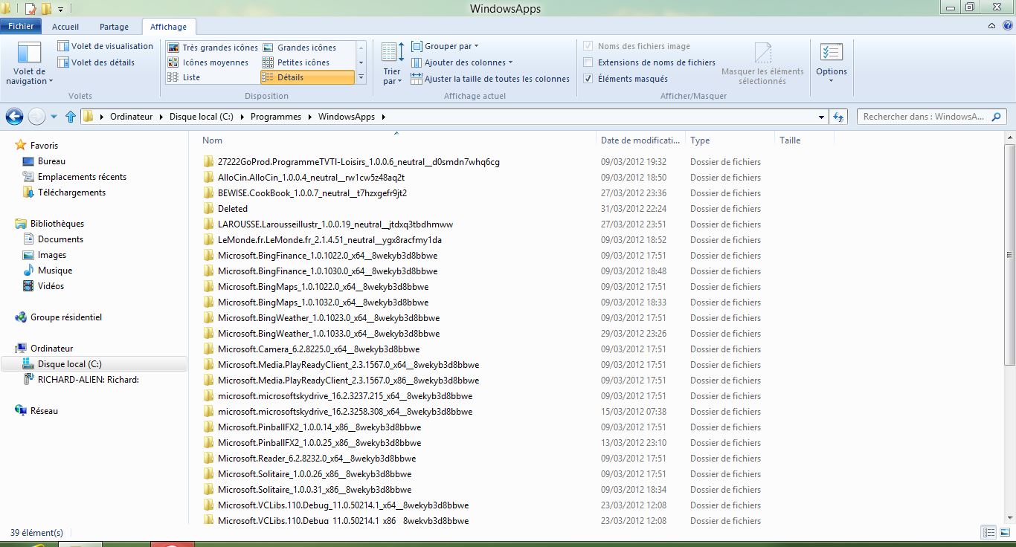Select Microsoft.Camera_6.2.8225.0_x64 folder
Image resolution: width=1016 pixels, height=547 pixels.
coord(318,349)
